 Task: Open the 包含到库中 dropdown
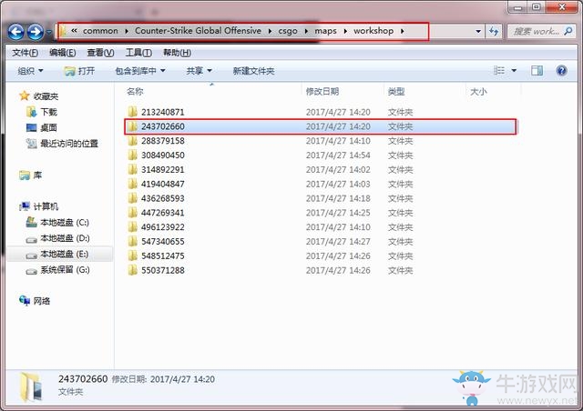pos(140,71)
